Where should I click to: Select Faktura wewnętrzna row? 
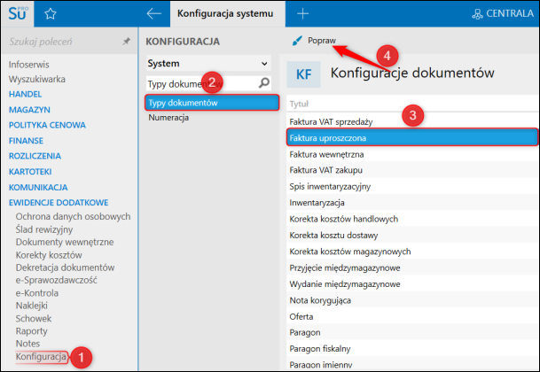[412, 154]
